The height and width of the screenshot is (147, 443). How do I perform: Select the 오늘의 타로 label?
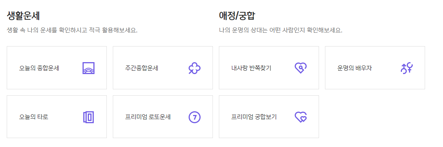(34, 117)
